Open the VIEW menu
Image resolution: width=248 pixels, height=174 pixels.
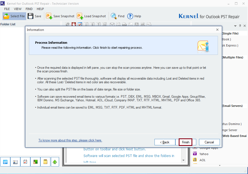18,9
